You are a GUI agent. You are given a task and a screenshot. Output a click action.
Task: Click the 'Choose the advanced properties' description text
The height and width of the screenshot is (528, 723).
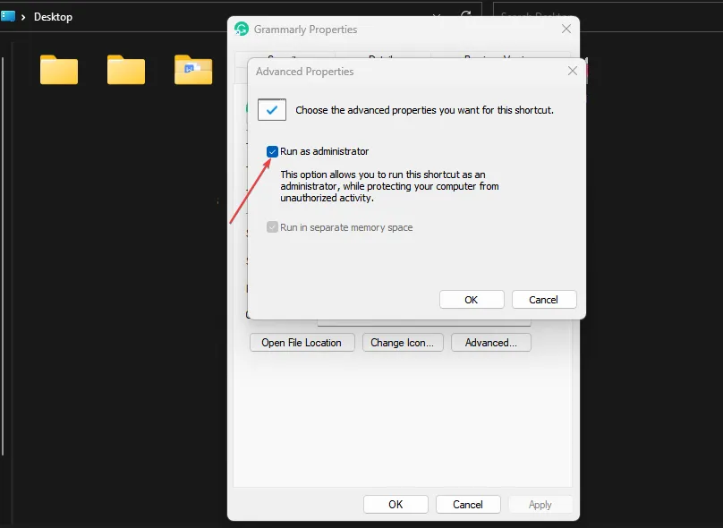424,110
